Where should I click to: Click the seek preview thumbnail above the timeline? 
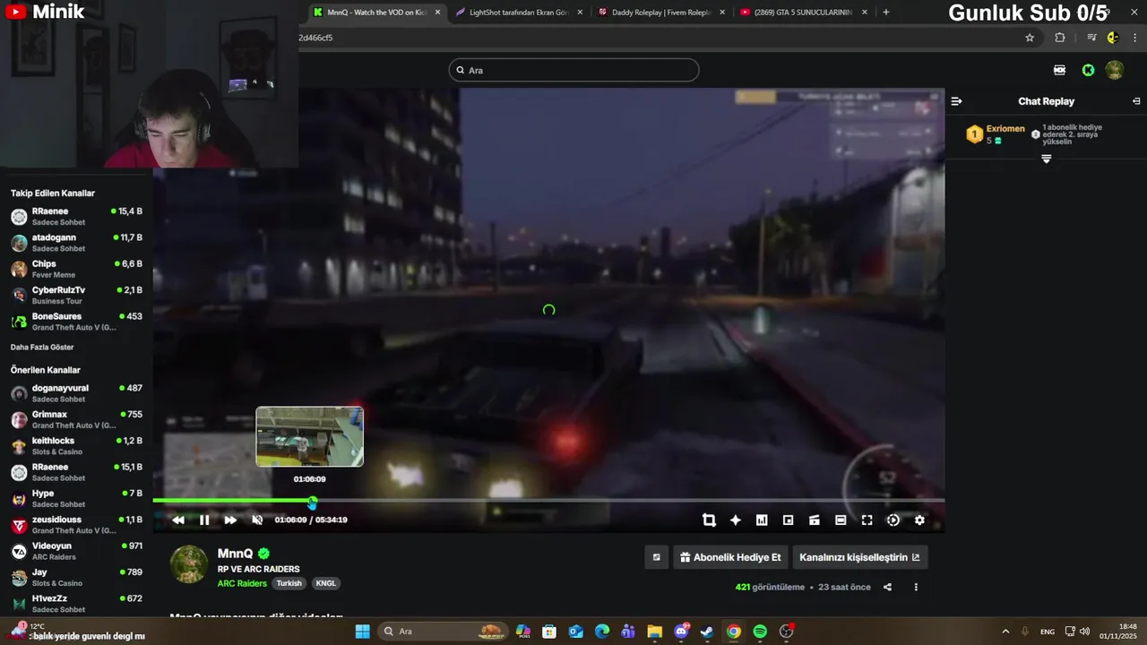point(309,436)
